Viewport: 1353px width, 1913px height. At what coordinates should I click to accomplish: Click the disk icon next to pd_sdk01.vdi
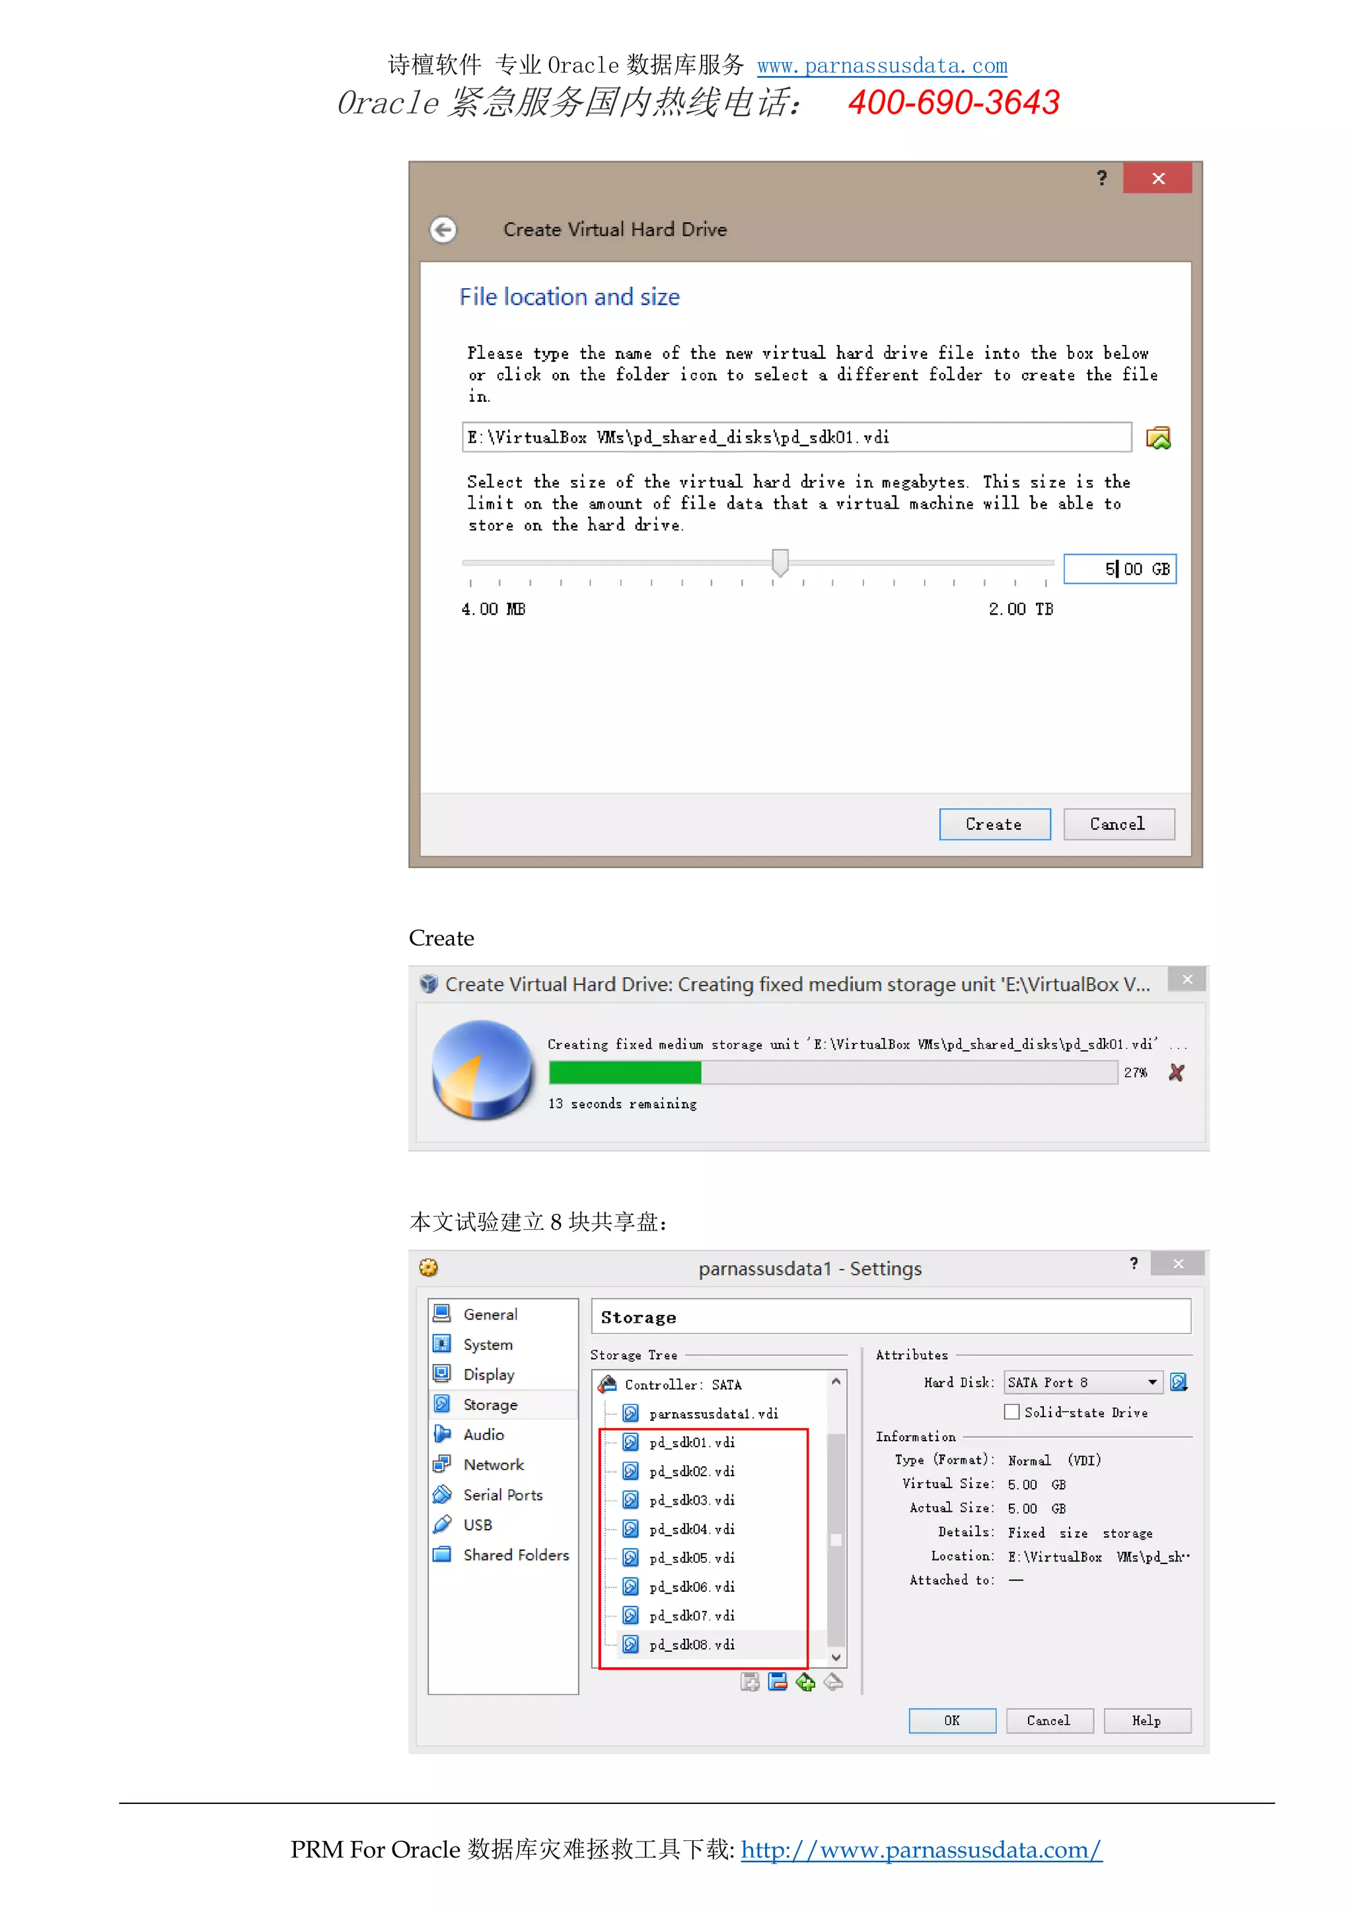tap(631, 1441)
